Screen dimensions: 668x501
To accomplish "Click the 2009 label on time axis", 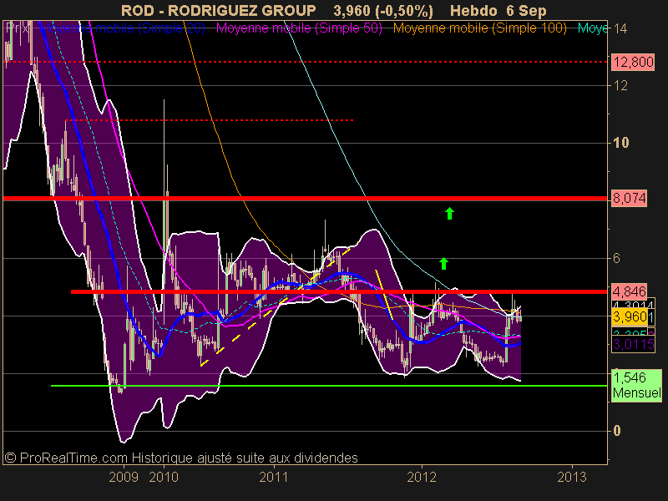I will point(124,477).
